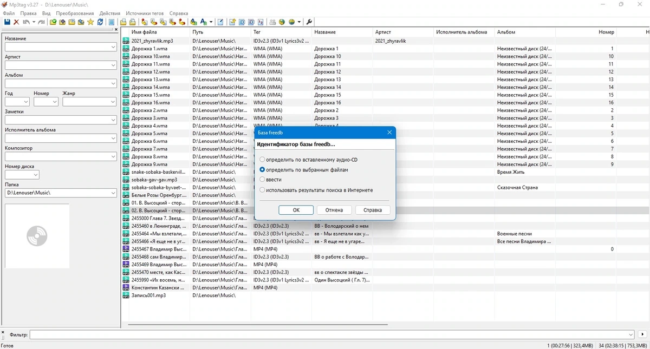Expand the Папка path dropdown
This screenshot has height=349, width=650.
pos(113,193)
